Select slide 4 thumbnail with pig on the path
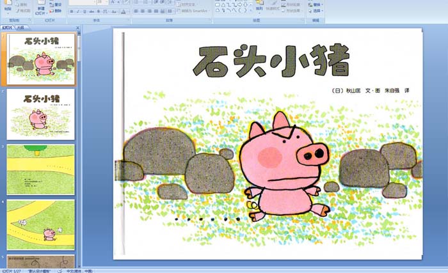 tap(40, 225)
